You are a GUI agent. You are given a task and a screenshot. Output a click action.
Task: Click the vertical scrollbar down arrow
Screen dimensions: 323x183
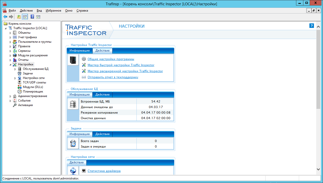coord(318,170)
